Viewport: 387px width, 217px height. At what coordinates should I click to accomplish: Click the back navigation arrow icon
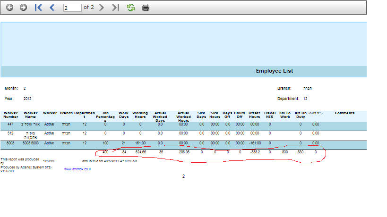pyautogui.click(x=9, y=8)
